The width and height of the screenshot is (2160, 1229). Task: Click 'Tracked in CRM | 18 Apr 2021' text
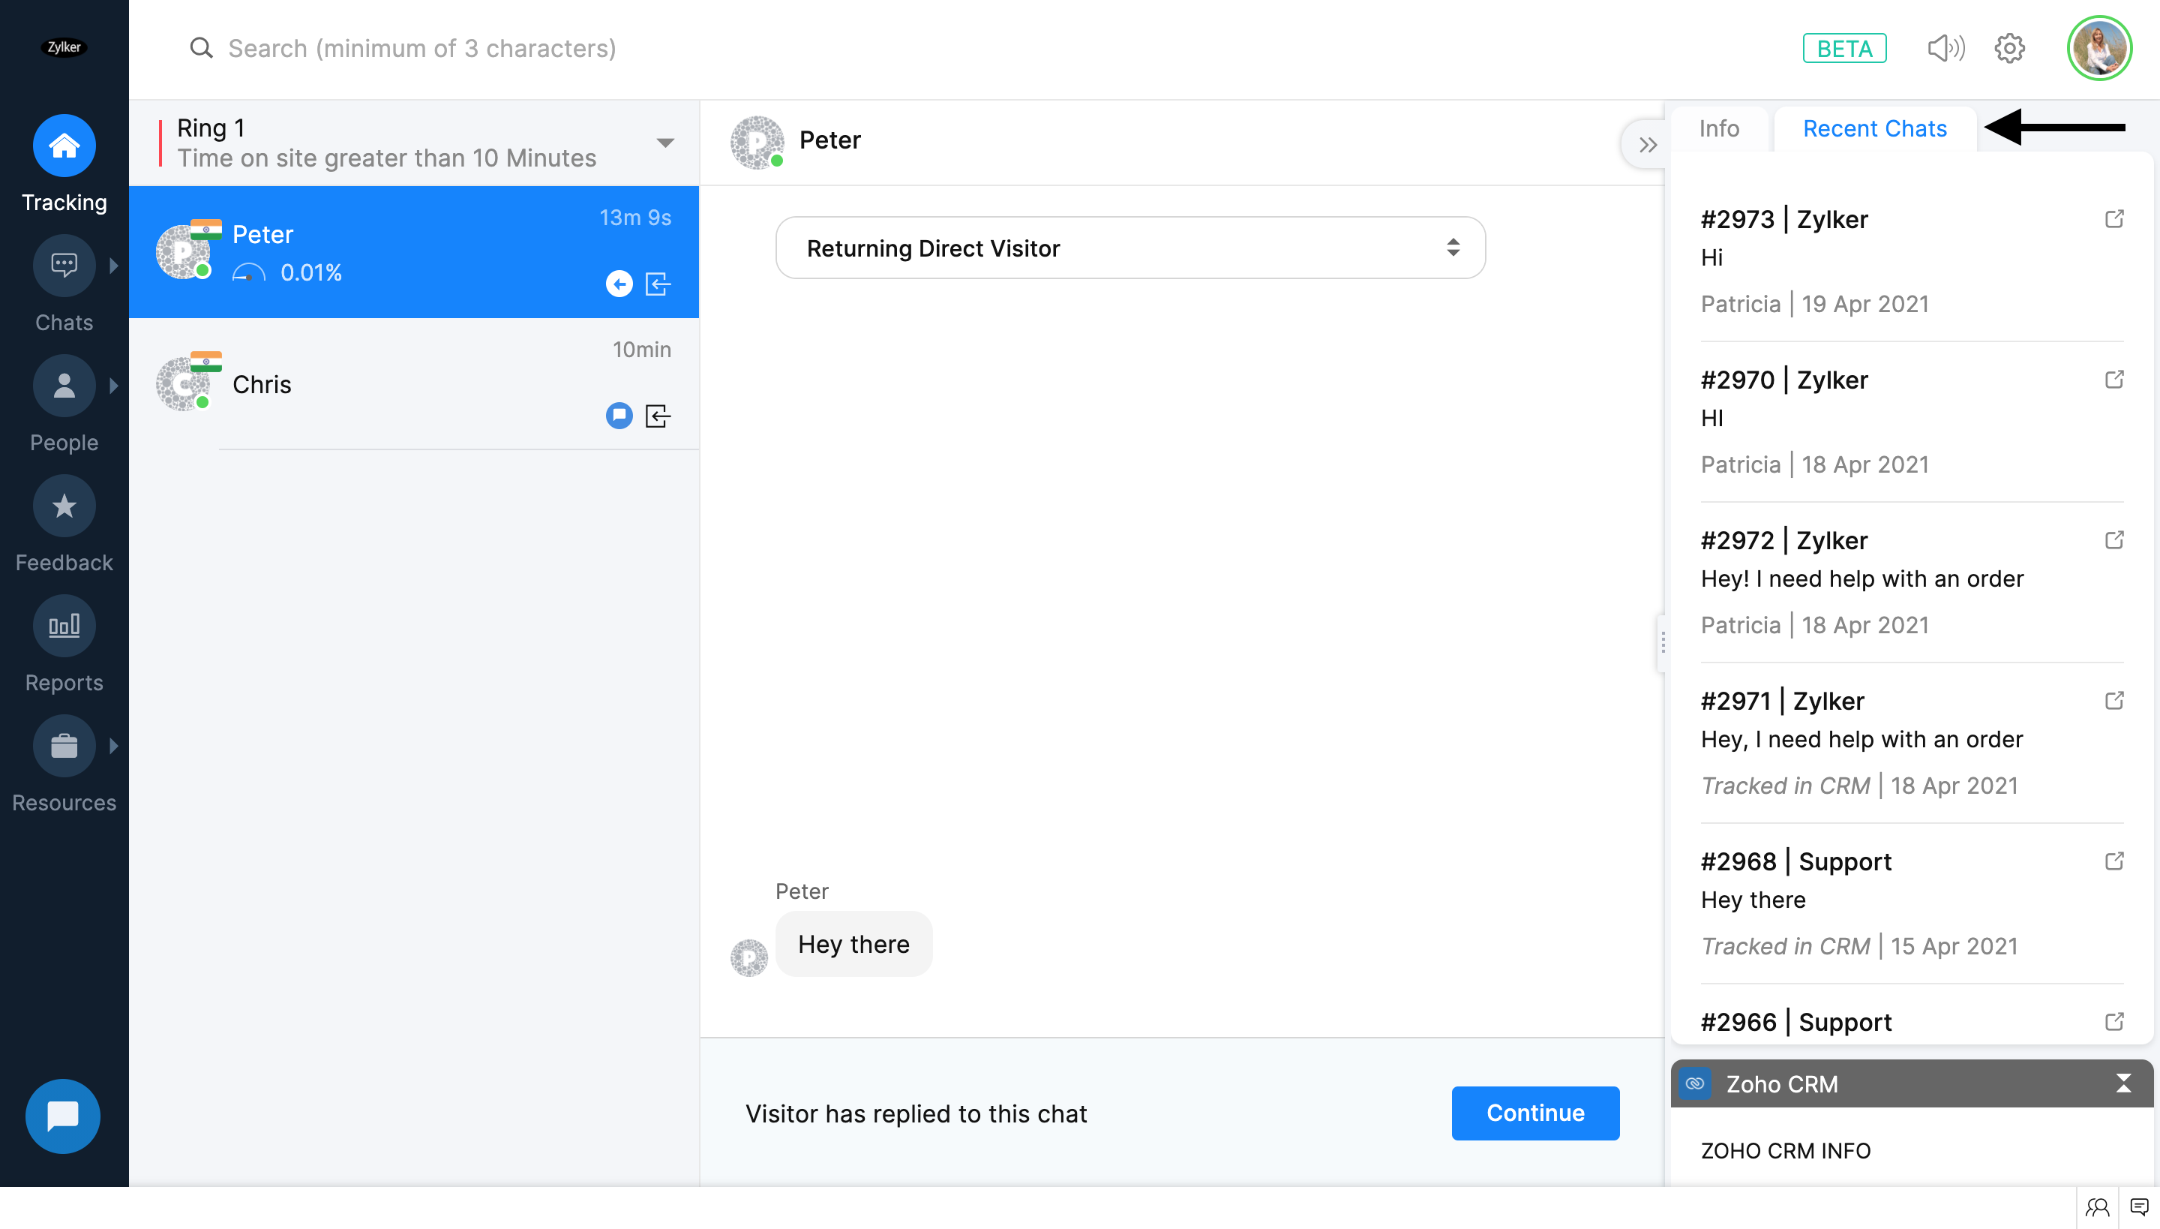click(x=1858, y=785)
